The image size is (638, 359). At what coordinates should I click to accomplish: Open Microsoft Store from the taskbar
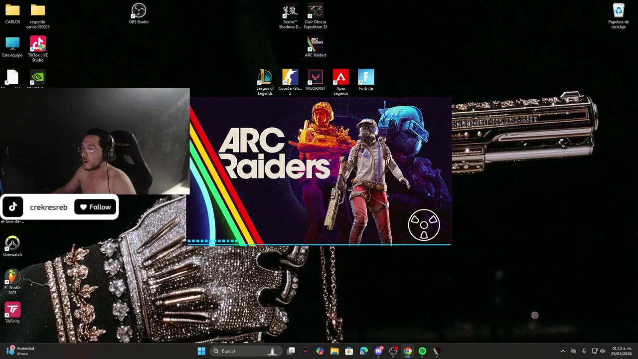pyautogui.click(x=349, y=351)
